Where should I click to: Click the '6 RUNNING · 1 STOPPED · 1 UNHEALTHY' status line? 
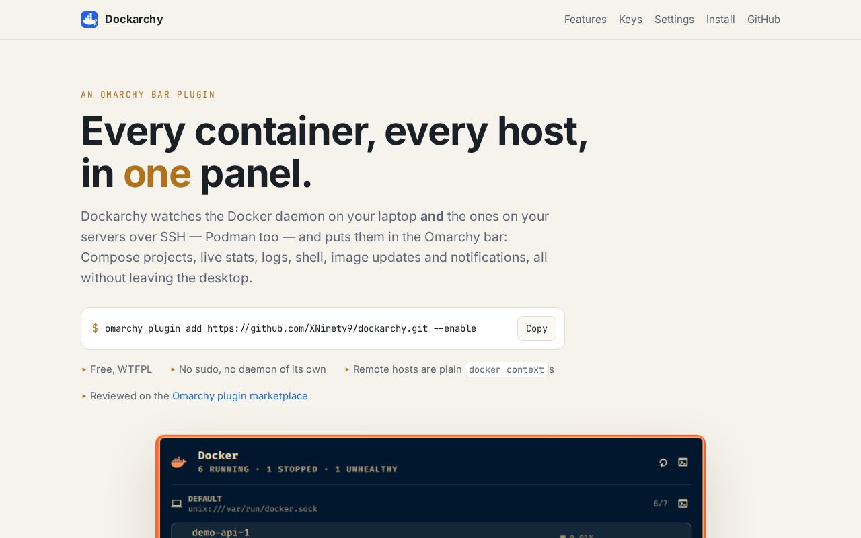click(x=297, y=469)
